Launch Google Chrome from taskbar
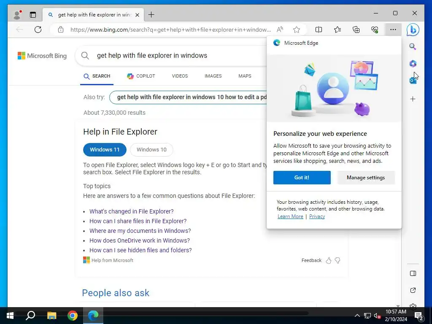 tap(73, 316)
